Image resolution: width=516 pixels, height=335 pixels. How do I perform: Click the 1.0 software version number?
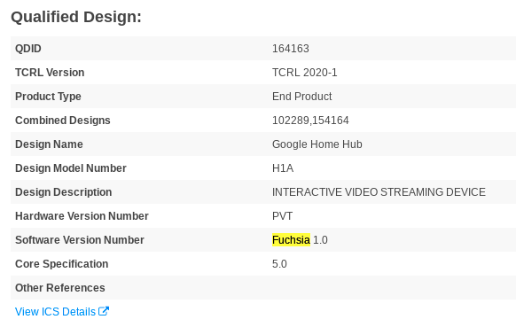[320, 240]
